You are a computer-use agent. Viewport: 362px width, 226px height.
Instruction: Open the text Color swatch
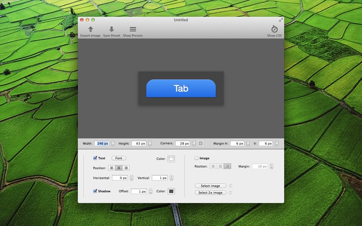coord(171,159)
